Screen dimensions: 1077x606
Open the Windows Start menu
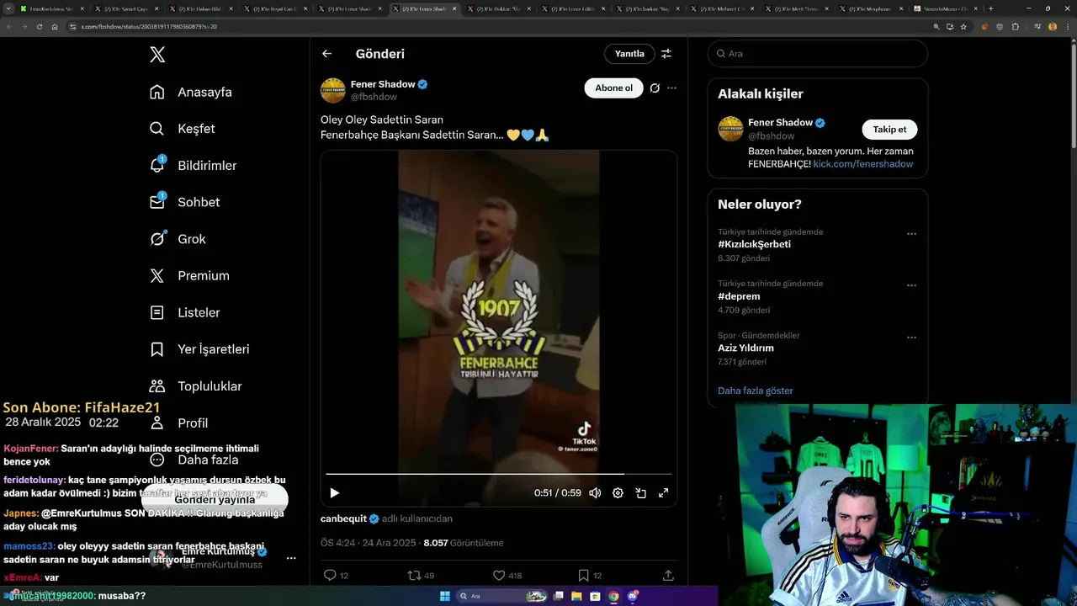pyautogui.click(x=445, y=596)
